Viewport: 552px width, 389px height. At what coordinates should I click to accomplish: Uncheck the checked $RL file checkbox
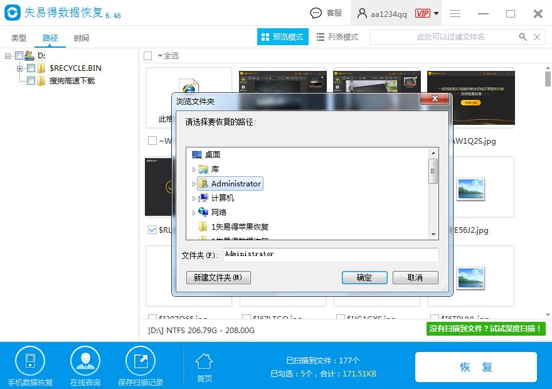pos(152,230)
